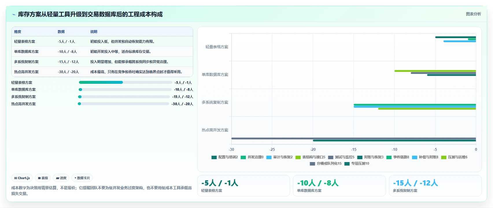Click the 热点高并发方案 progress bar
The height and width of the screenshot is (208, 493).
coord(123,104)
